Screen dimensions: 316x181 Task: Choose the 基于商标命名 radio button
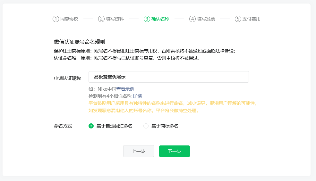146,126
